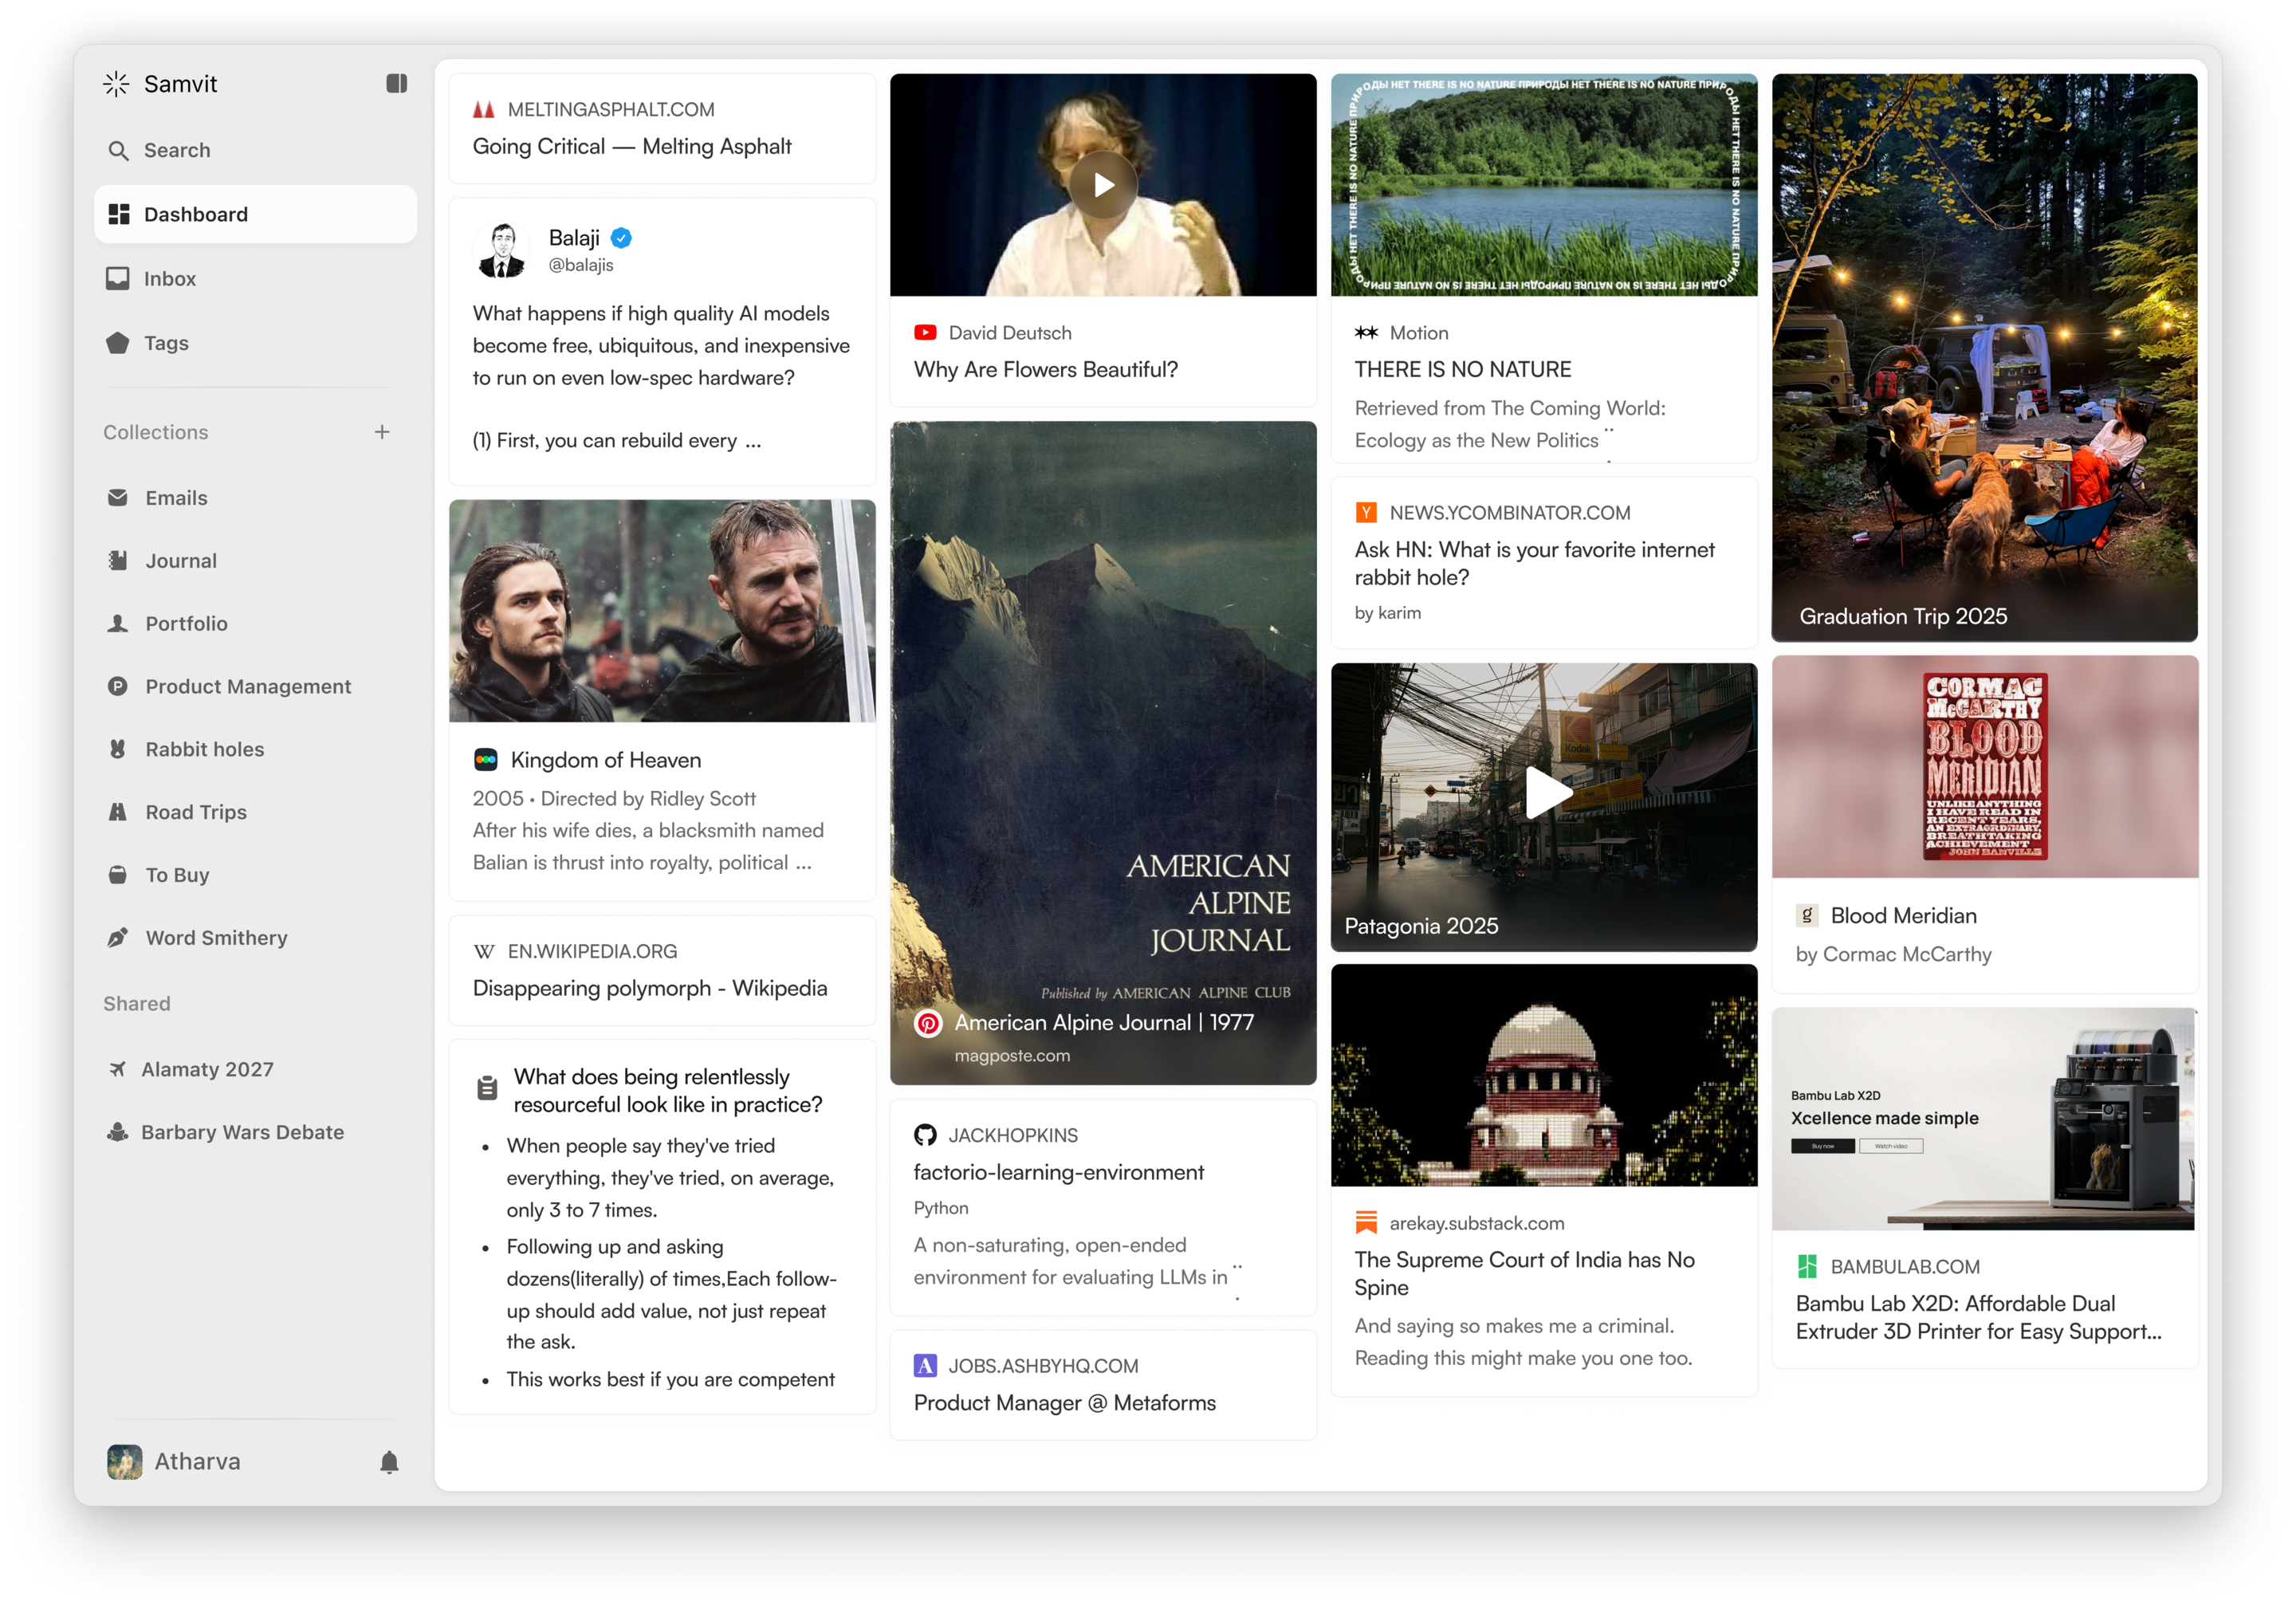This screenshot has height=1609, width=2296.
Task: Click the YouTube icon beside David Deutsch
Action: (x=926, y=333)
